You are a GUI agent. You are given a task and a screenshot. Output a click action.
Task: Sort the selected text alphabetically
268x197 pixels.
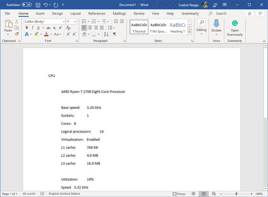click(x=106, y=34)
